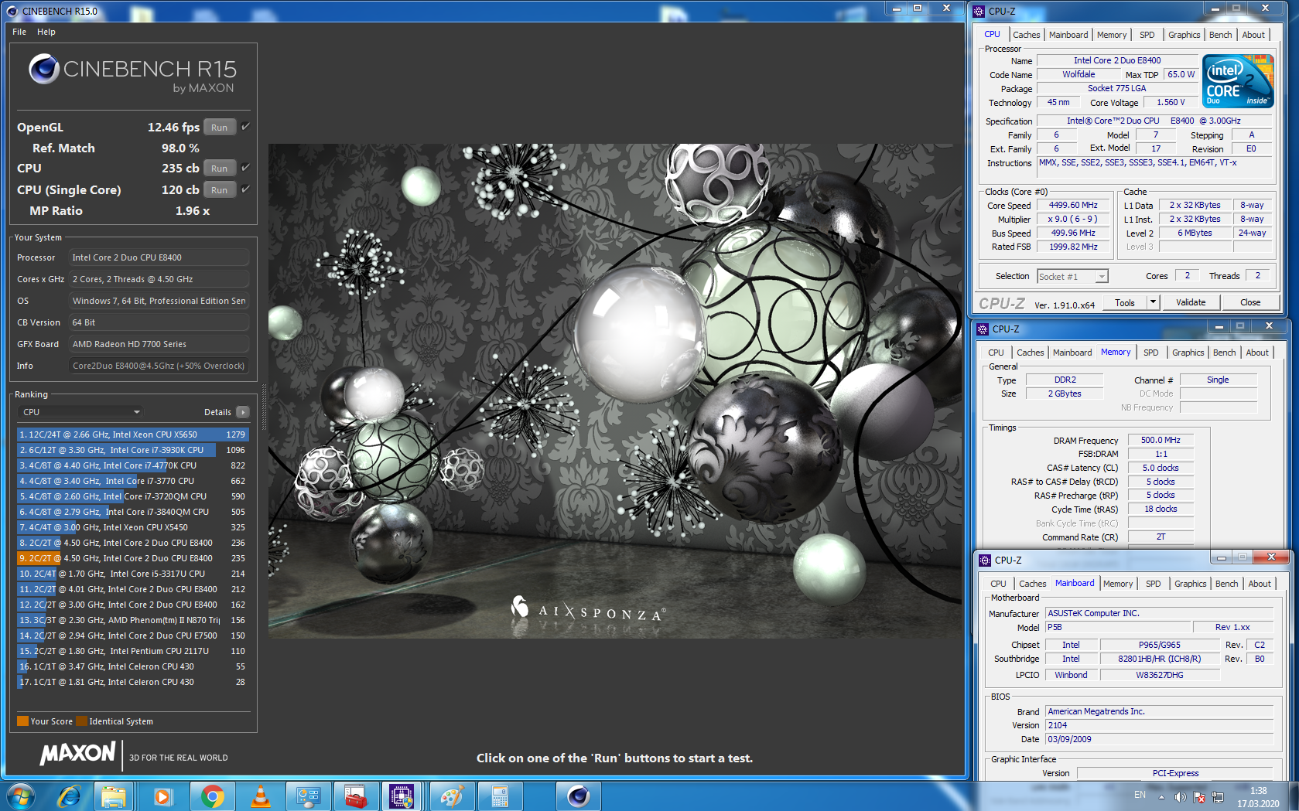
Task: Open Paint from the taskbar palette icon
Action: [453, 796]
